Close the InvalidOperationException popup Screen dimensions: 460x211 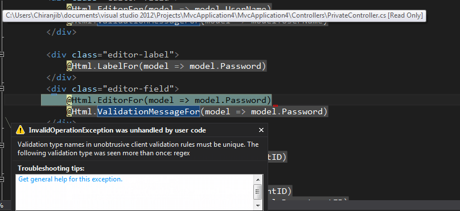click(261, 130)
